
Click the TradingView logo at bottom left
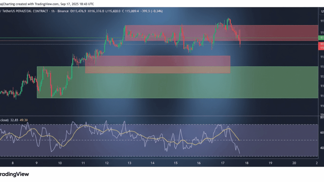[x=14, y=174]
